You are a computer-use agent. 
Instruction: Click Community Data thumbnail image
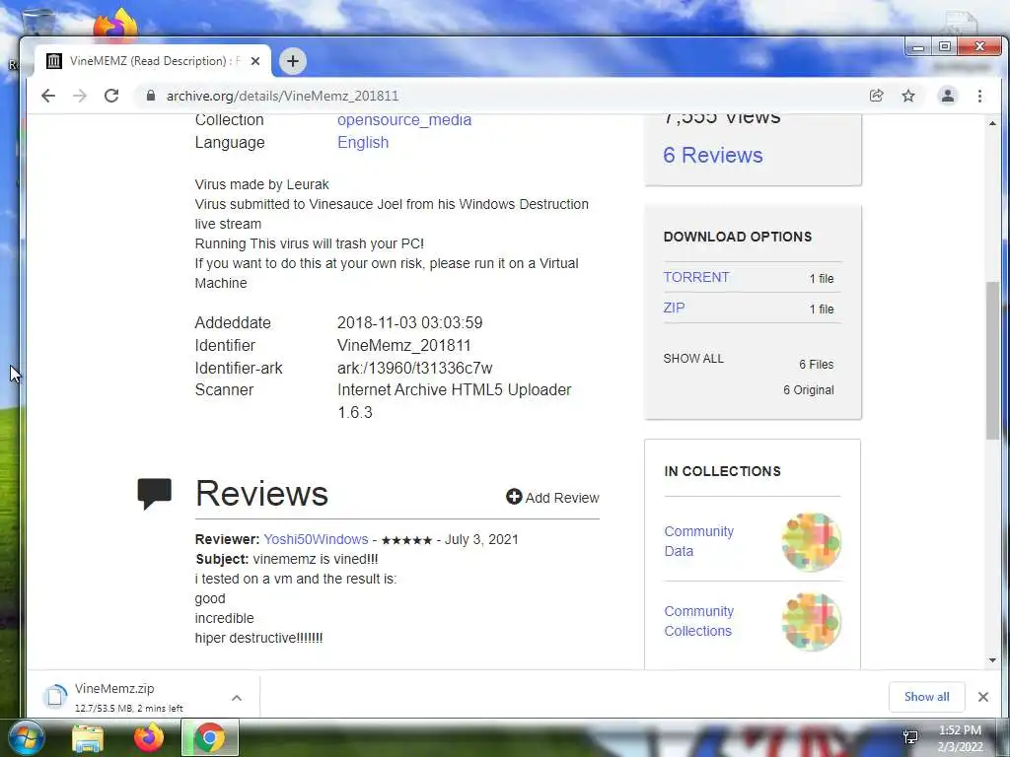[811, 542]
